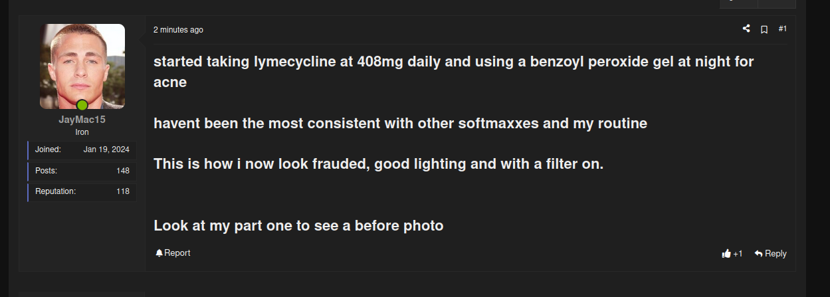Click the Report bell icon
Screen dimensions: 830x297
(x=159, y=253)
